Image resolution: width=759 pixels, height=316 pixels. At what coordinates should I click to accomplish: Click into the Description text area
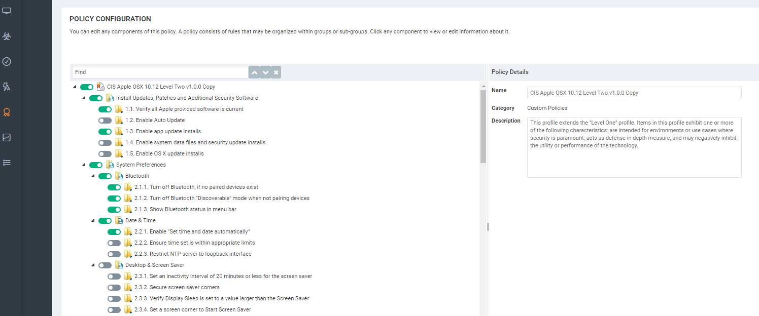(634, 147)
